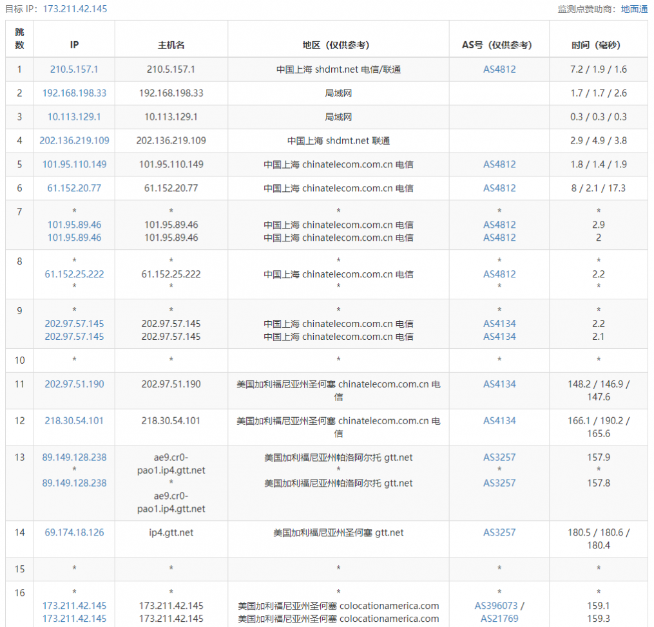
Task: Open the target IP link in the page header
Action: (75, 9)
